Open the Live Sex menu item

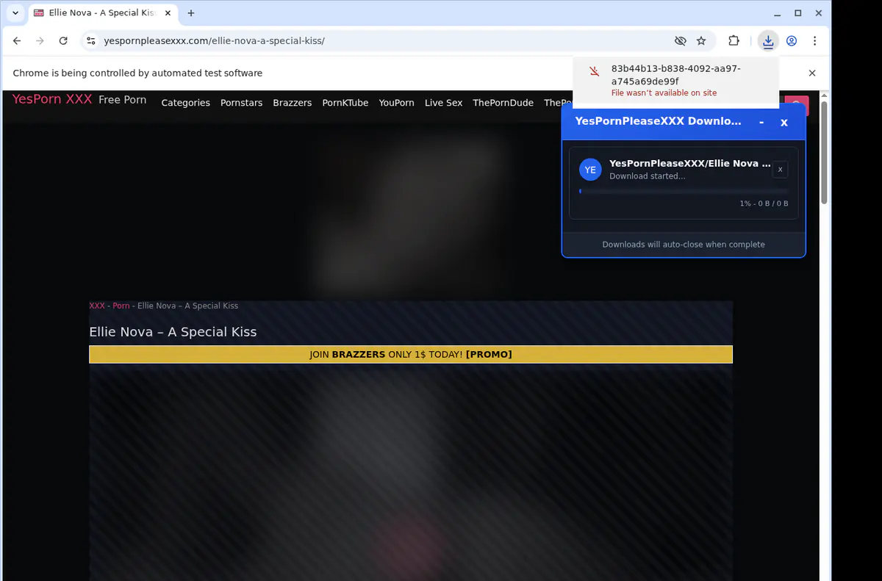(443, 103)
